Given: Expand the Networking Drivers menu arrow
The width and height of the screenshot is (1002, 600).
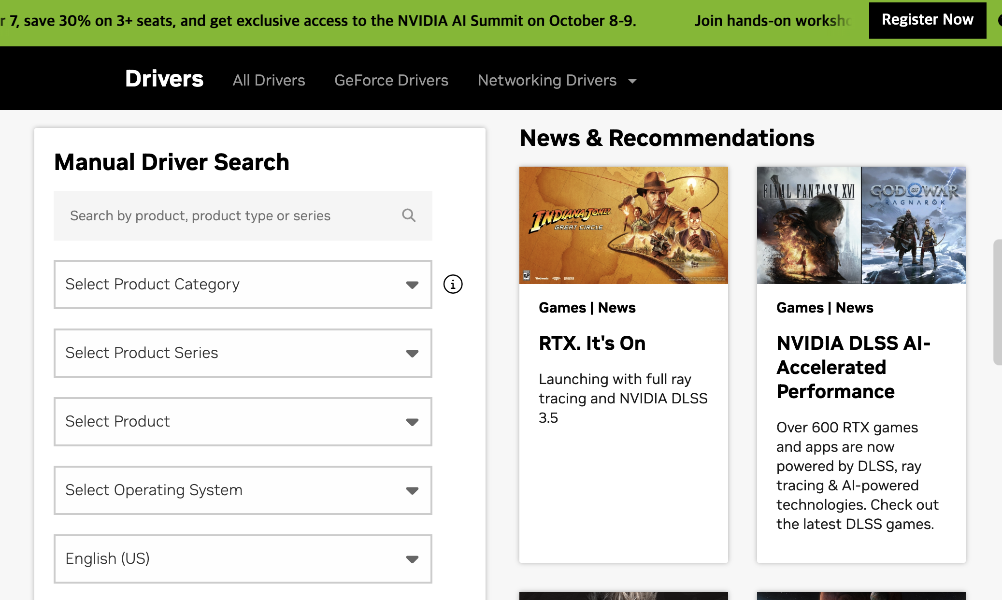Looking at the screenshot, I should [632, 81].
